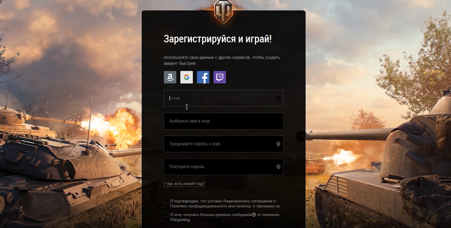Click 'Выберите имя в игре' field
451x228 pixels.
224,121
